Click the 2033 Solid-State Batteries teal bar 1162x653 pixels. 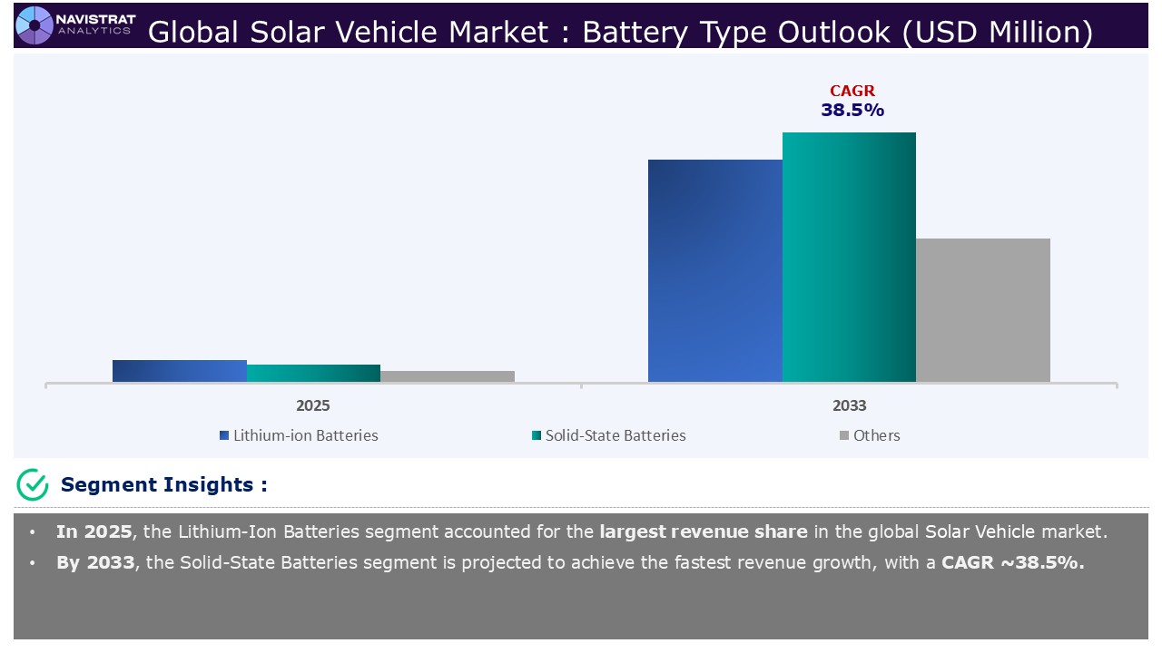pos(849,257)
